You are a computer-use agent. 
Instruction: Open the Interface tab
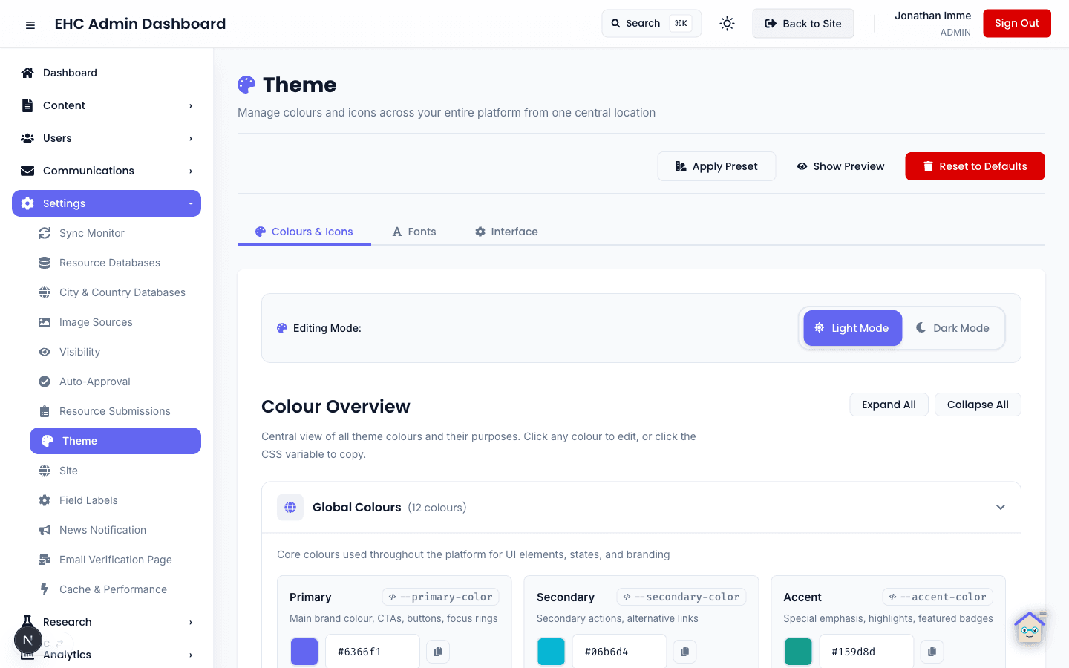[506, 231]
